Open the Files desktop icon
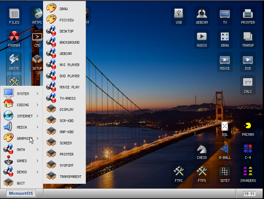The height and width of the screenshot is (199, 264). (14, 16)
